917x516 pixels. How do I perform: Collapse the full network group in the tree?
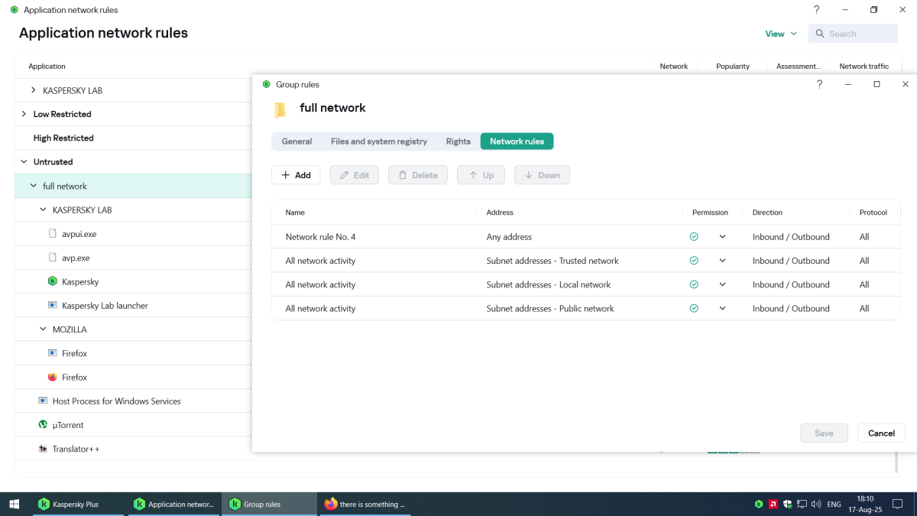(34, 186)
